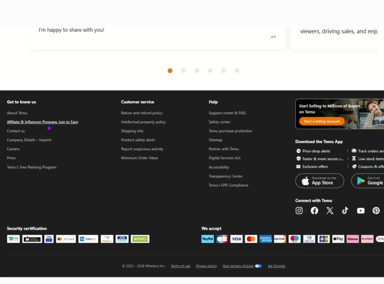Image resolution: width=384 pixels, height=284 pixels.
Task: Click the PayPal payment icon
Action: (208, 239)
